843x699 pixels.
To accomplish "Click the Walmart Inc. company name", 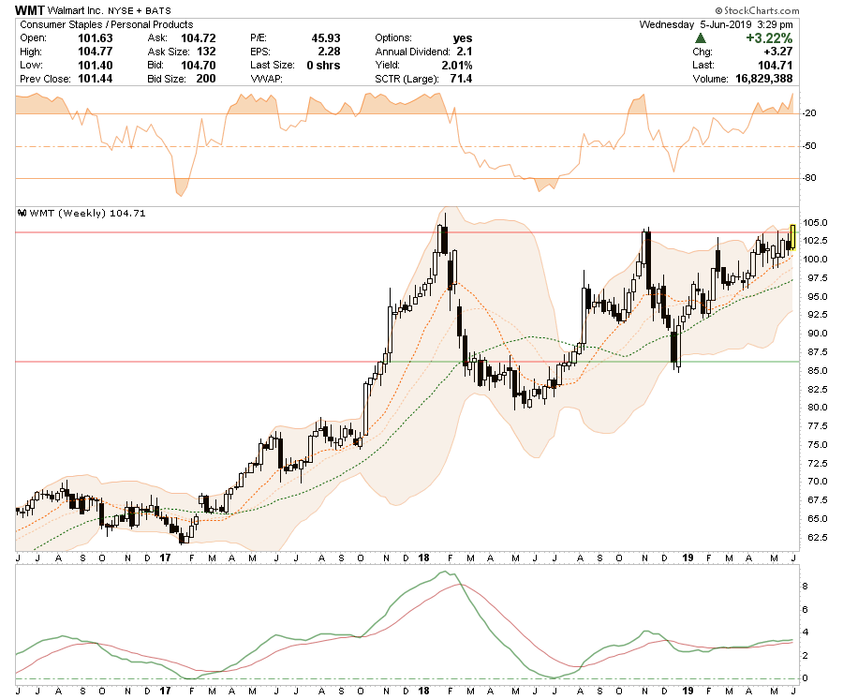I will click(x=77, y=10).
